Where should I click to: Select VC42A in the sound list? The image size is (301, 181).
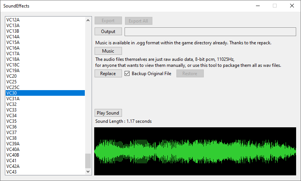point(45,166)
